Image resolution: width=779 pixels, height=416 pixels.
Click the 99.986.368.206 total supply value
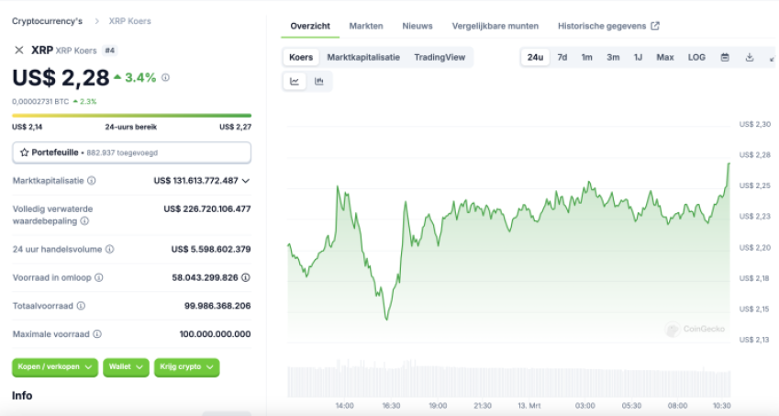pos(217,306)
